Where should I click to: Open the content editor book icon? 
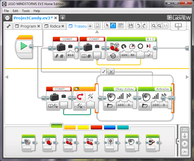coord(178,26)
